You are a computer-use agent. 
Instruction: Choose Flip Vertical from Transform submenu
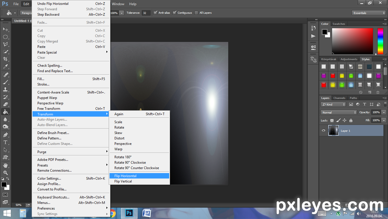coord(140,181)
